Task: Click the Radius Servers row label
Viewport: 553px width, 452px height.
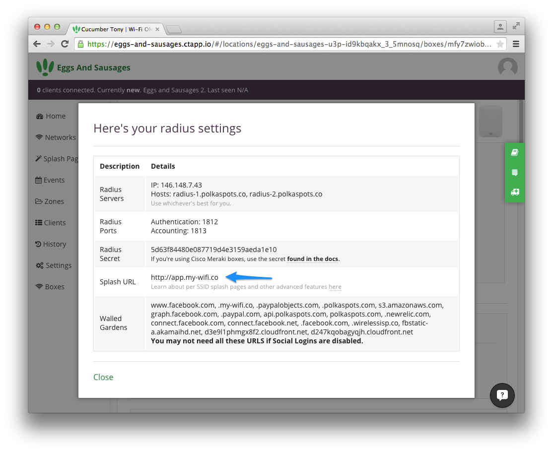Action: [112, 194]
